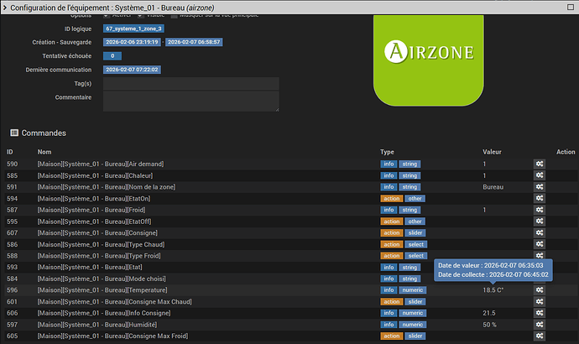579x344 pixels.
Task: Open settings gear for Air demand command
Action: [539, 164]
